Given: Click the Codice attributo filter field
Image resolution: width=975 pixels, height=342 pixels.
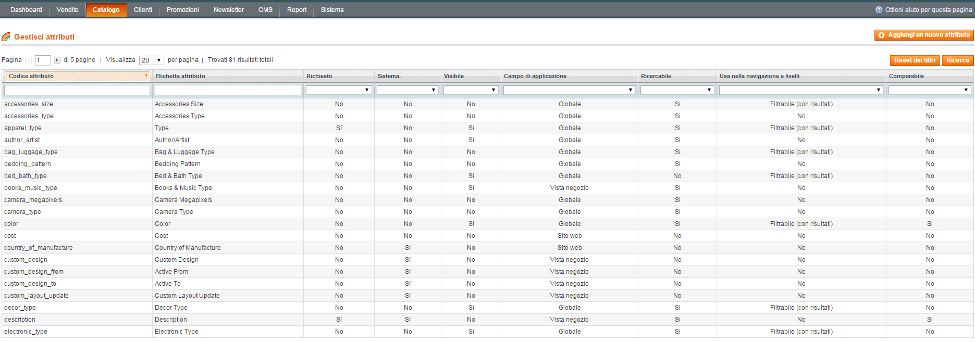Looking at the screenshot, I should (77, 90).
